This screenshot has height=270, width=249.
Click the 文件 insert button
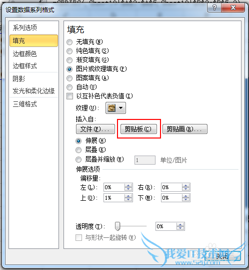(x=95, y=129)
